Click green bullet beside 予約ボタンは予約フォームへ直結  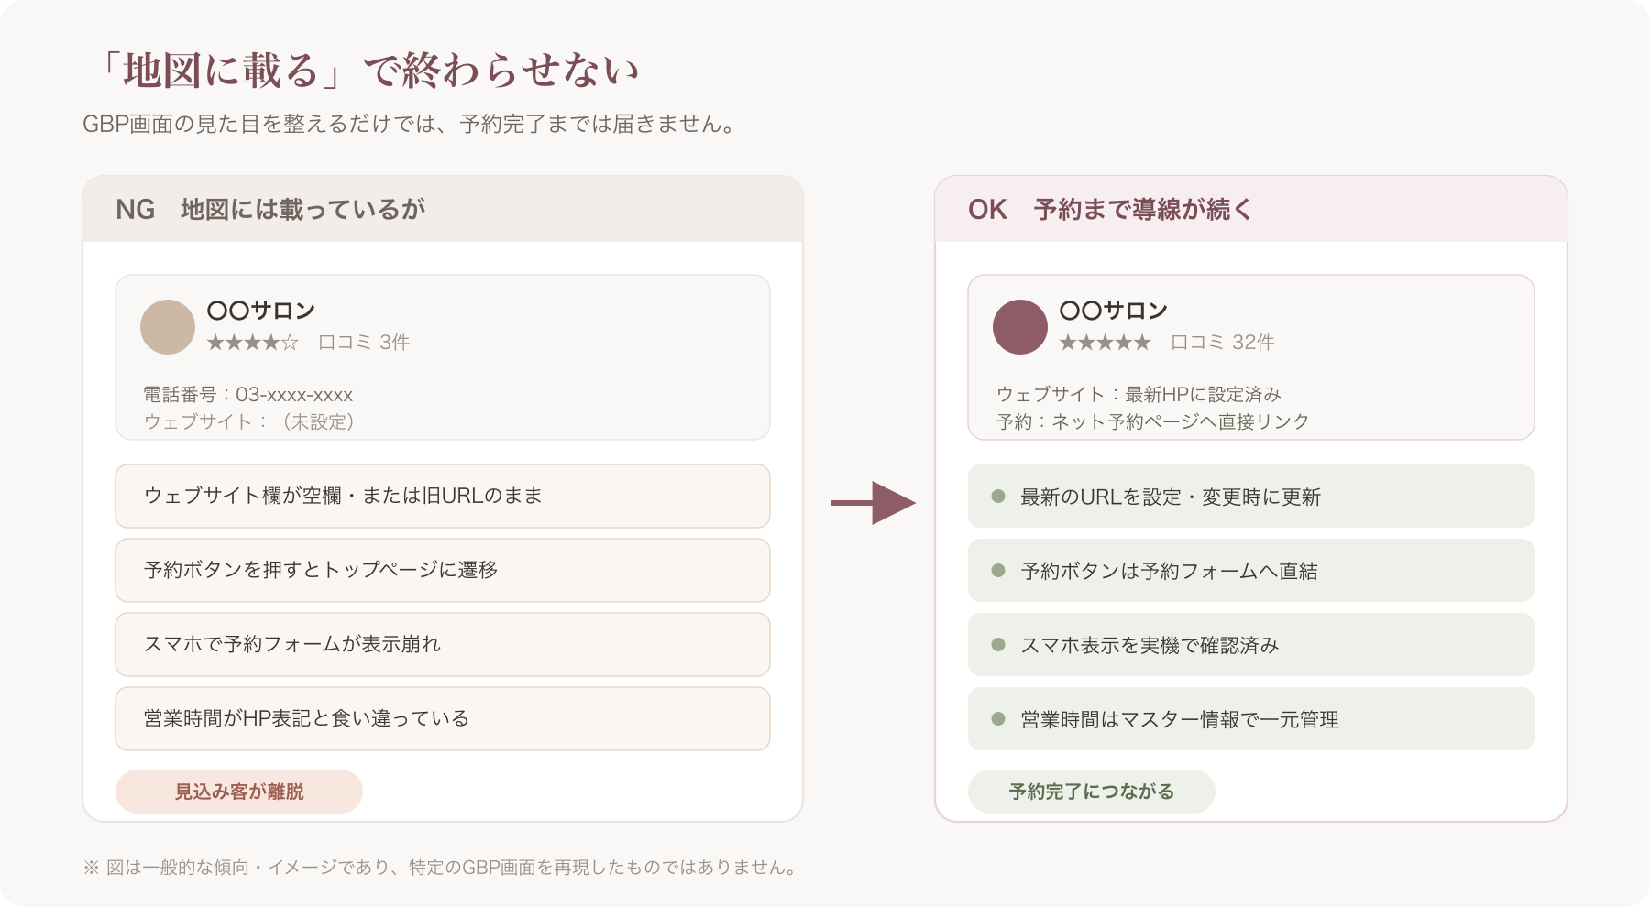click(998, 571)
